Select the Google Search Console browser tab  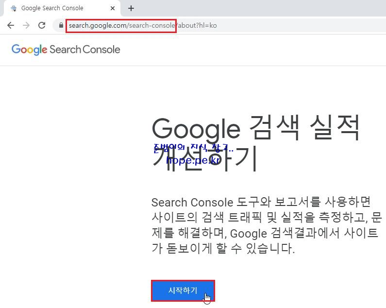click(x=62, y=8)
